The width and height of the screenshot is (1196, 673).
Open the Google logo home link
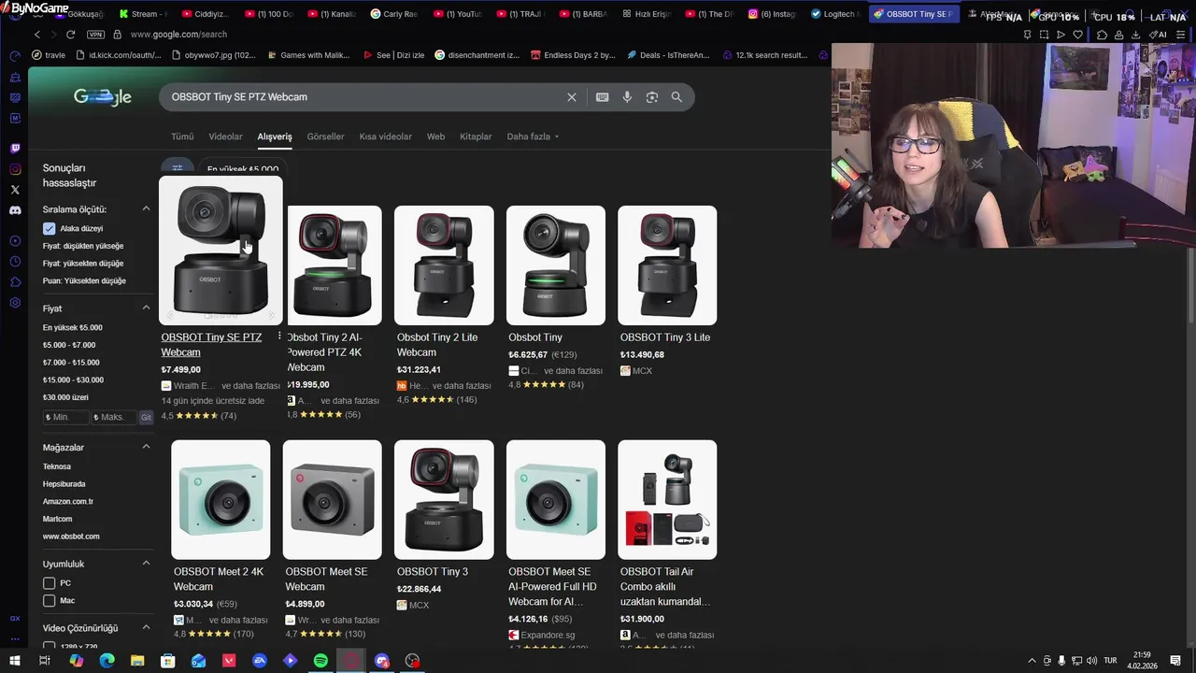[x=102, y=97]
